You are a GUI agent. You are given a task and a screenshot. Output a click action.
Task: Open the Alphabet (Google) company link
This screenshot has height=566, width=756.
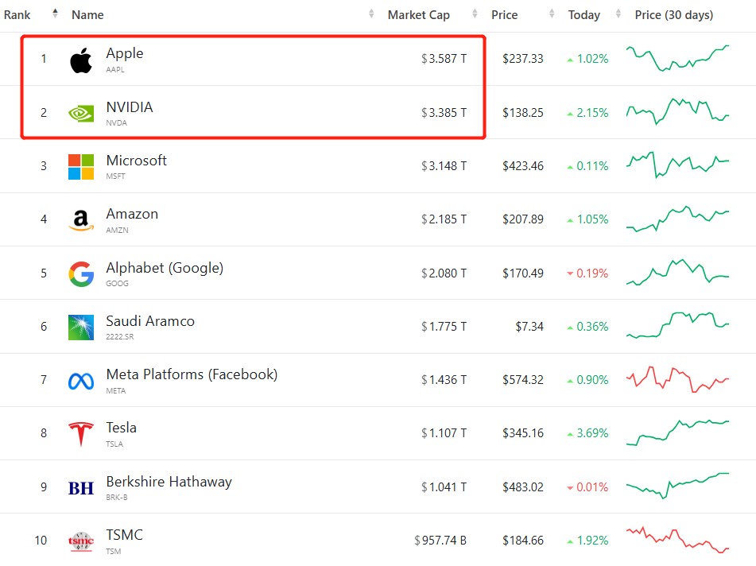point(165,268)
